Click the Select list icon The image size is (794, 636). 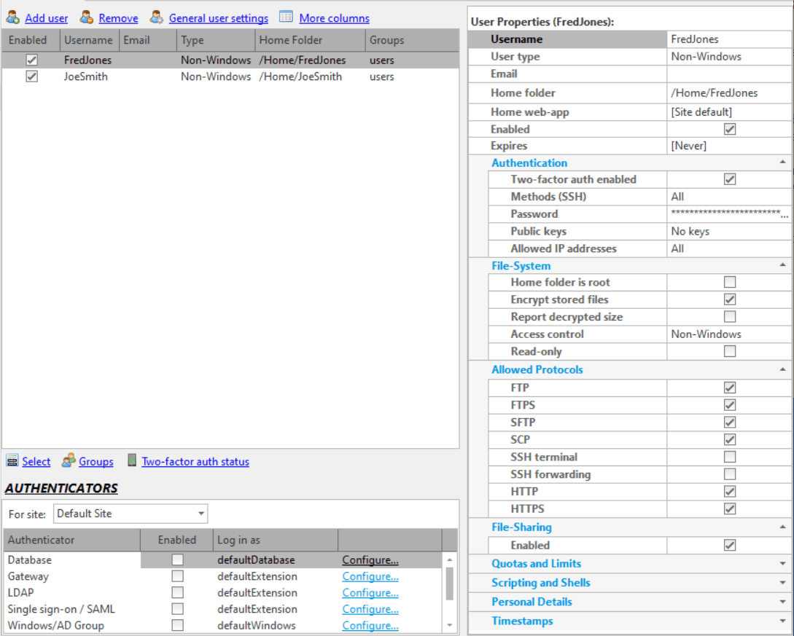pos(12,460)
